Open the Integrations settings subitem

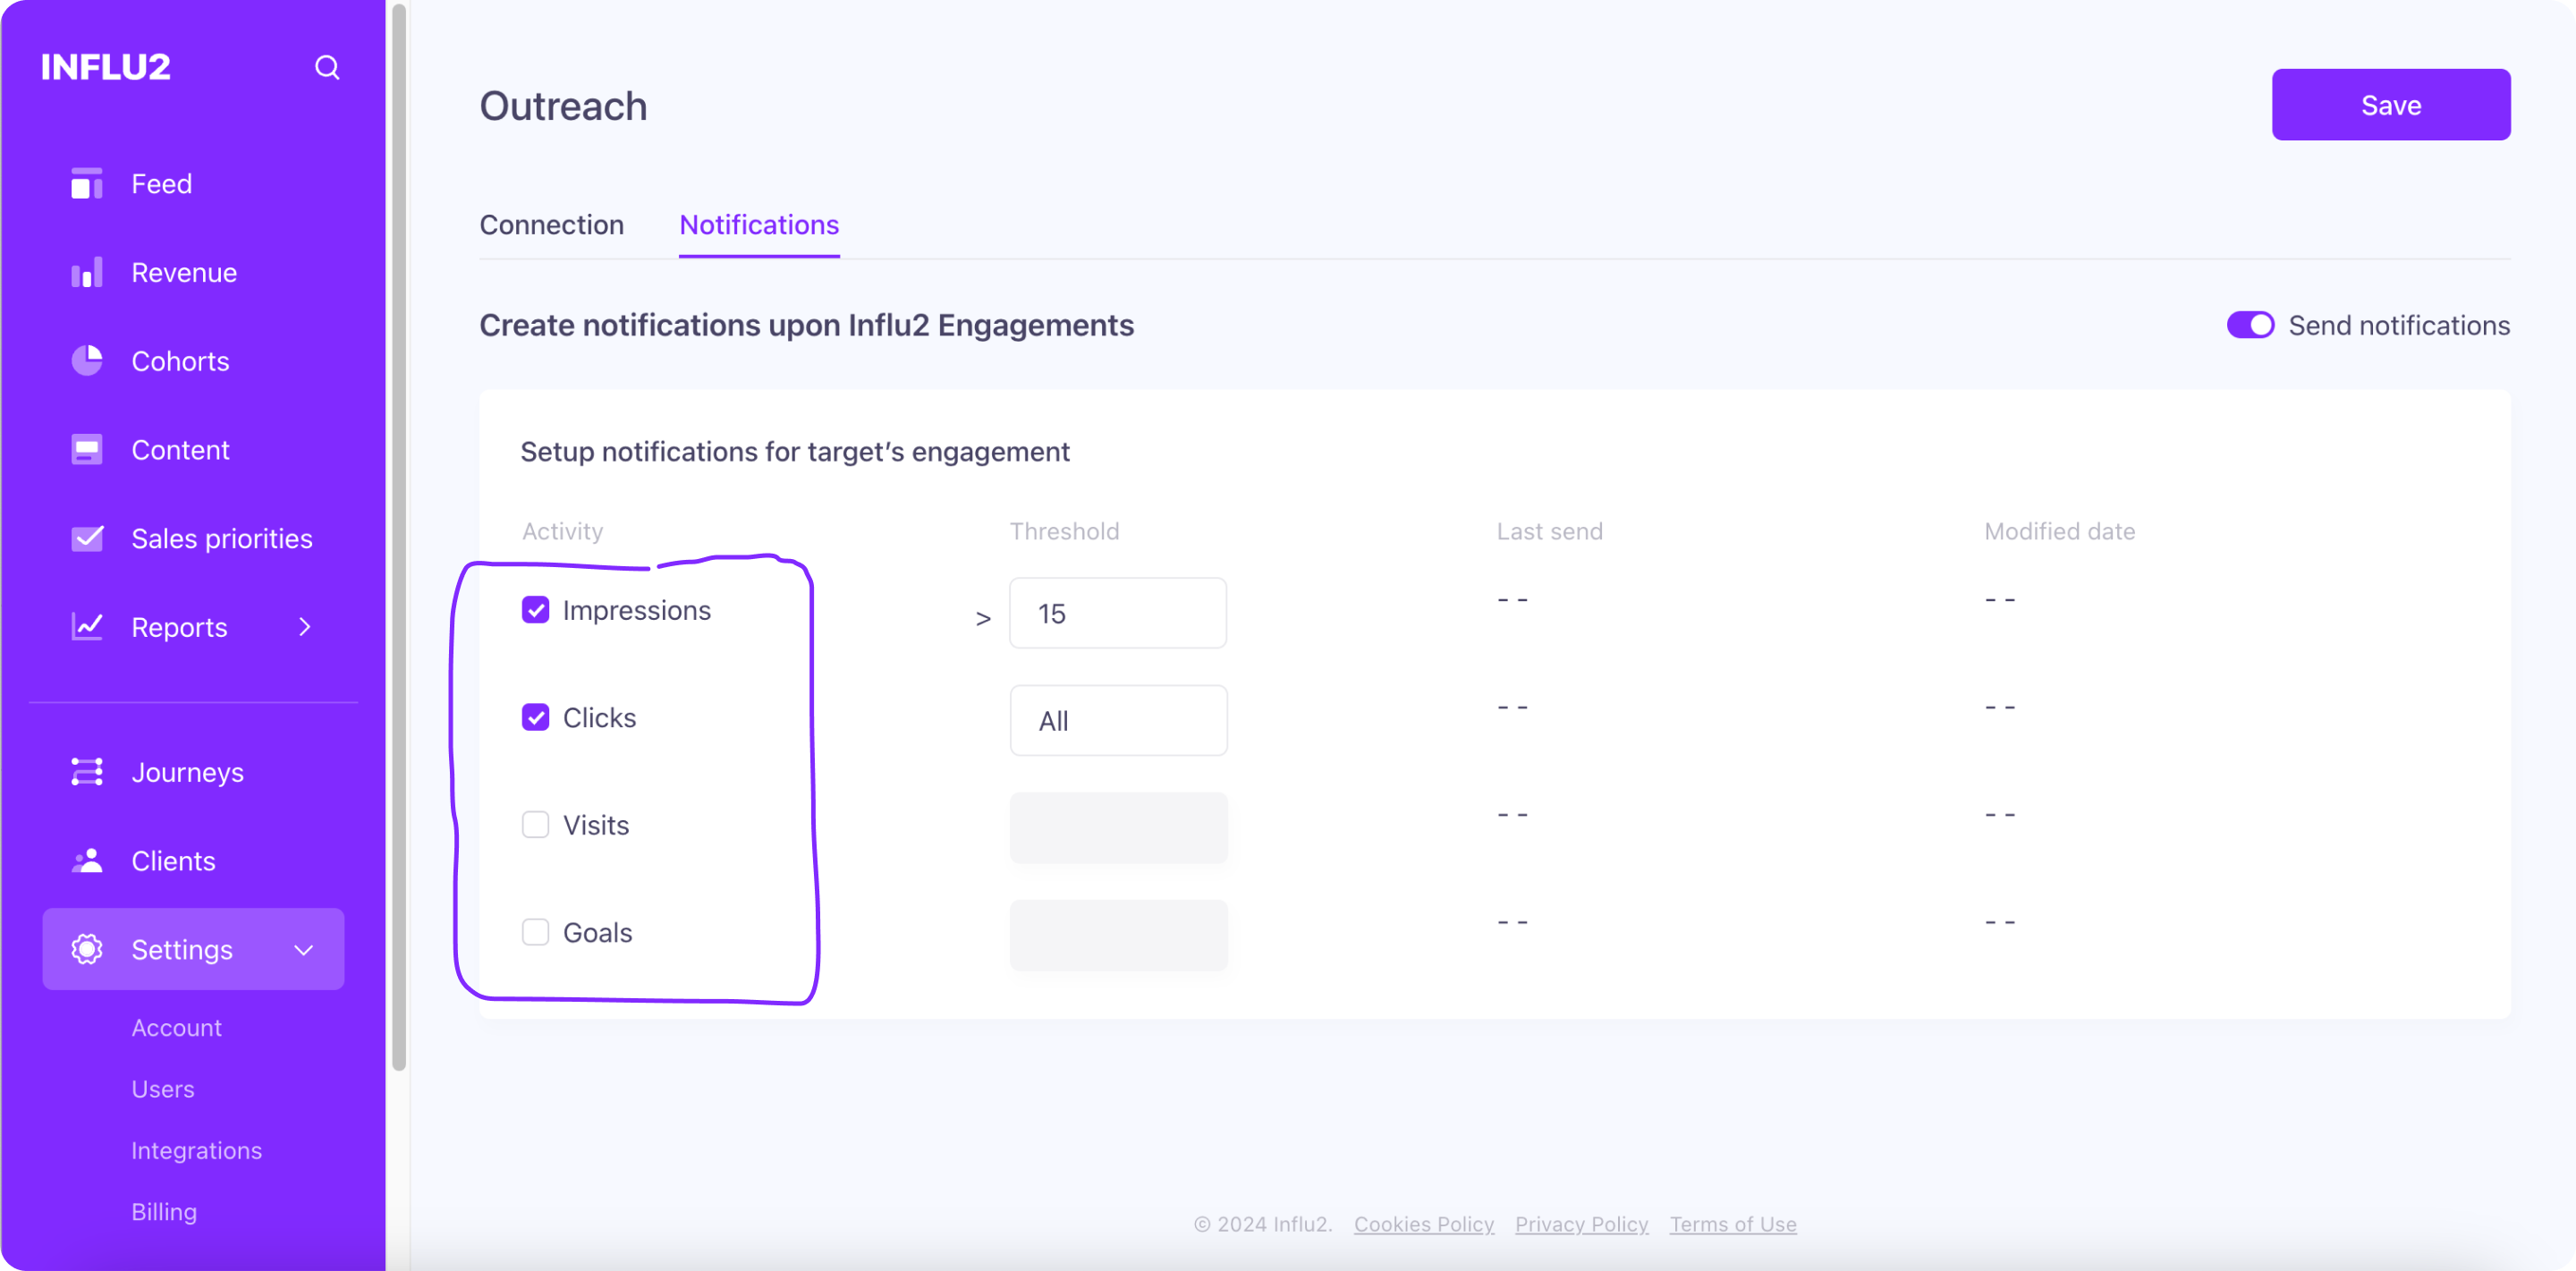click(197, 1151)
